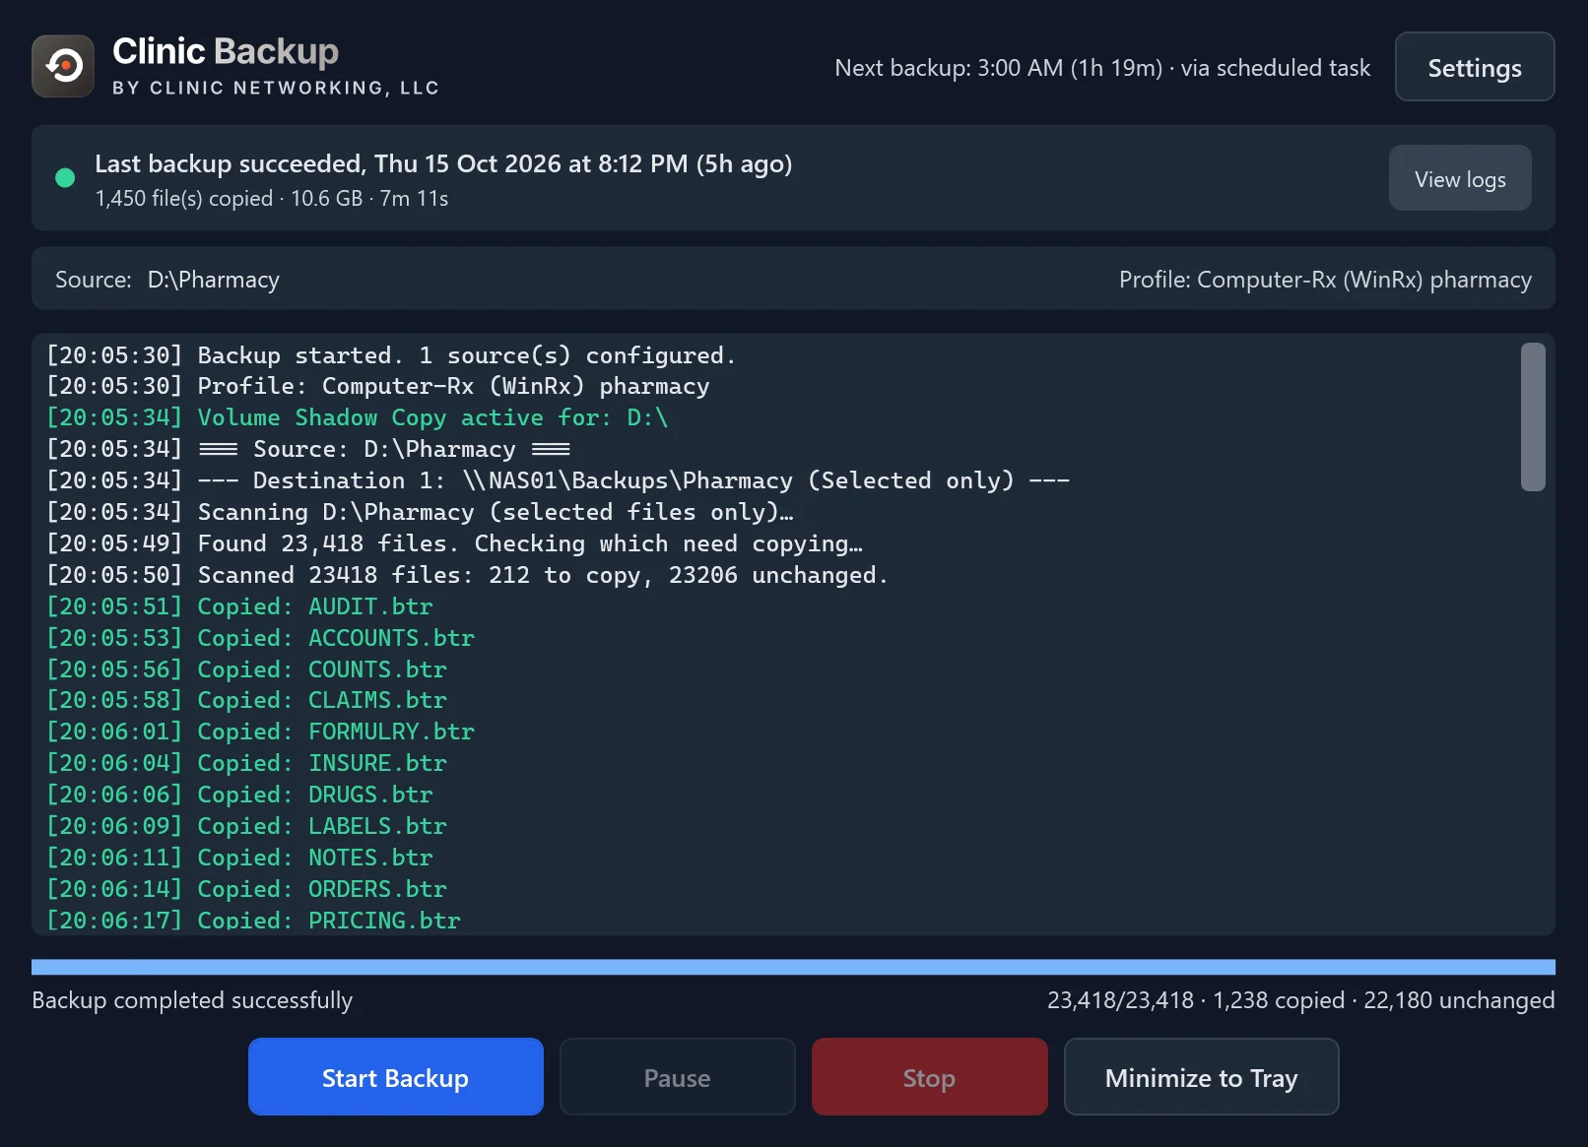Select log line 'Scanning D:\Pharmacy (selected files only)'

[x=420, y=512]
